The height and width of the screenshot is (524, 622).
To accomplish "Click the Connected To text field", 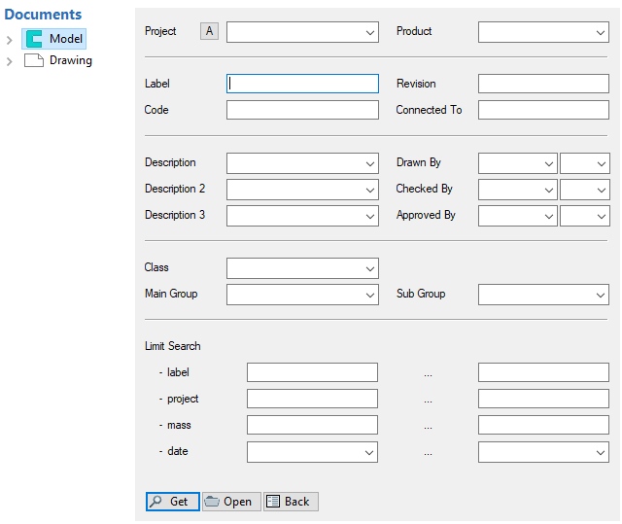I will [x=543, y=111].
